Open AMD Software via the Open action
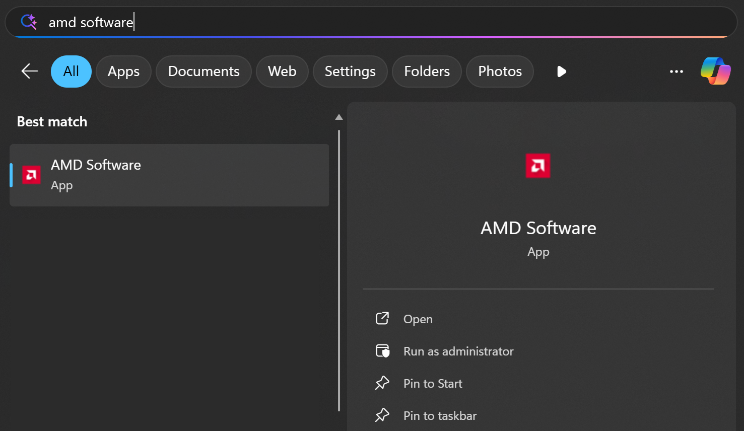The height and width of the screenshot is (431, 744). (417, 318)
